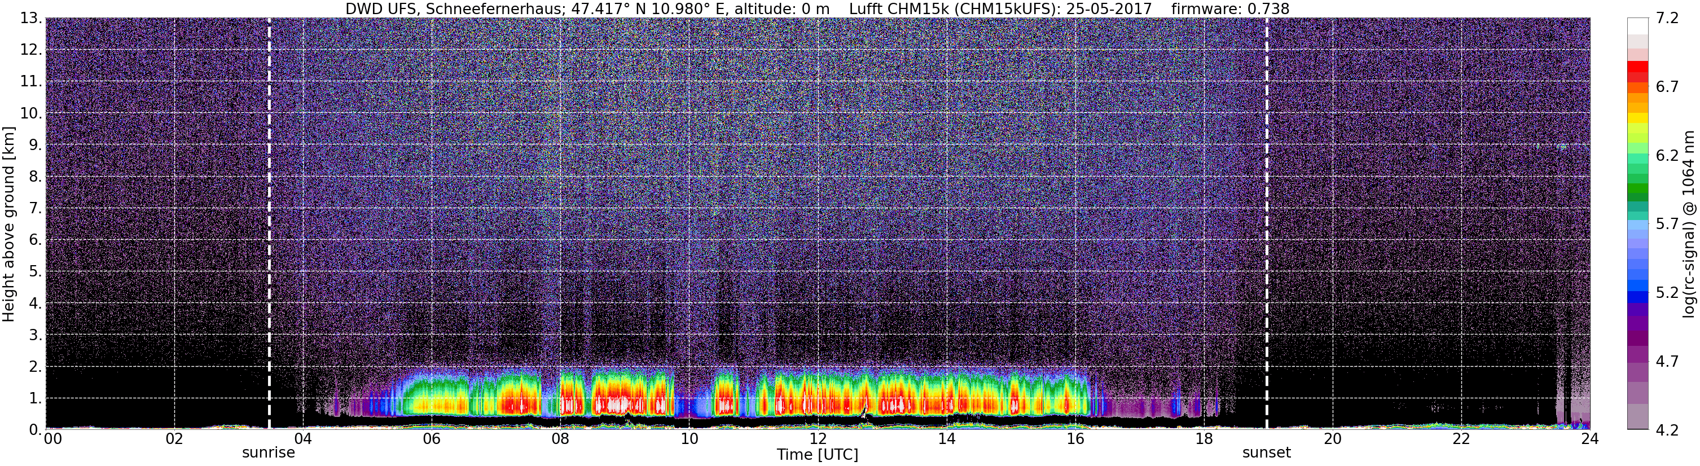
Task: Click the colorbar tick label 7.2
Action: (x=1667, y=19)
